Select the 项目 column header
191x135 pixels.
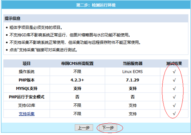(27, 64)
